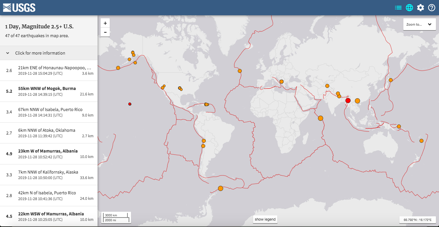The width and height of the screenshot is (439, 227).
Task: Zoom out with the minus button
Action: click(x=105, y=32)
